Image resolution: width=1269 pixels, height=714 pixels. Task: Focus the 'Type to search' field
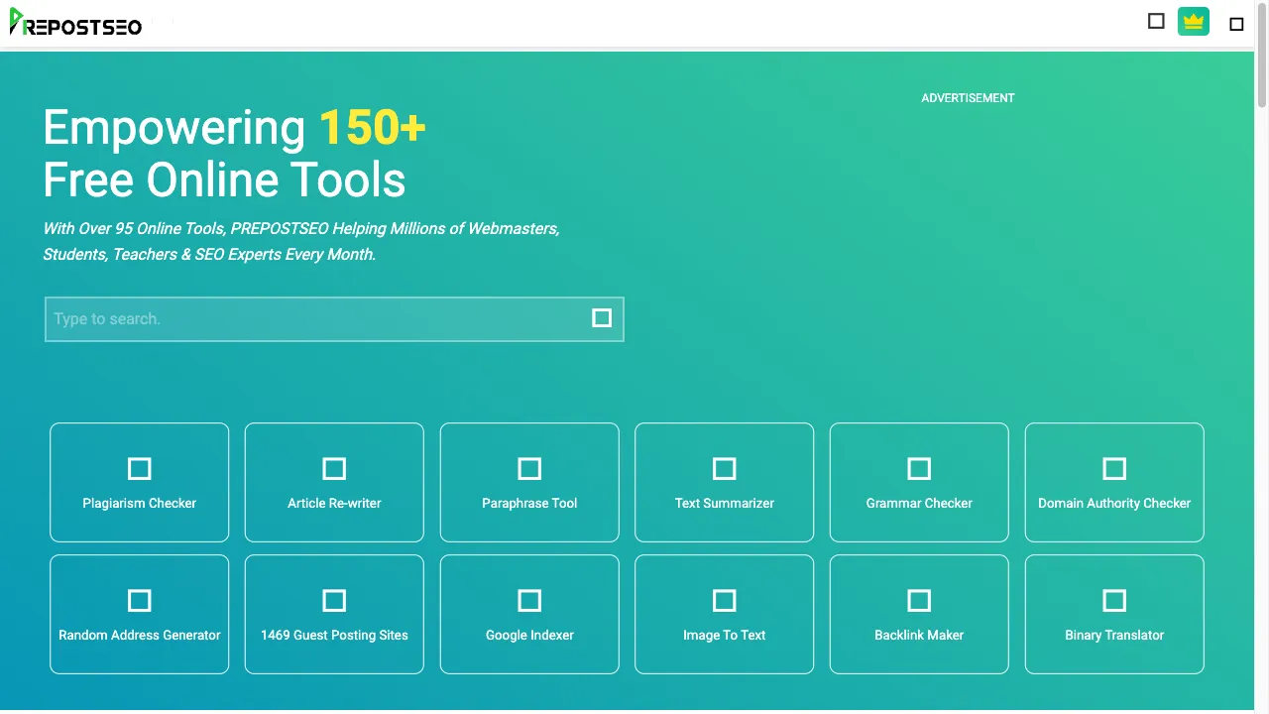tap(334, 319)
